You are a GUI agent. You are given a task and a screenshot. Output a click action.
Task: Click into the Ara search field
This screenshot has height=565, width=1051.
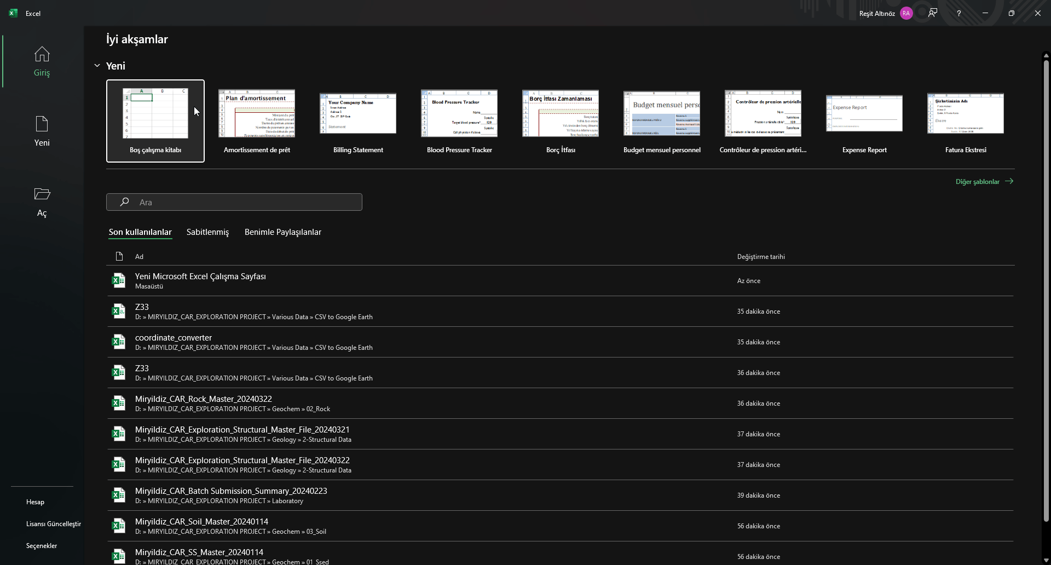point(234,202)
